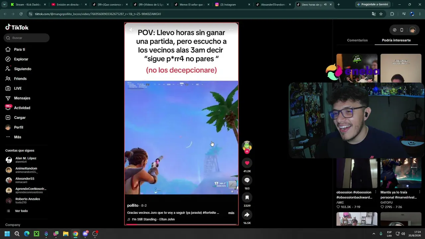Screen dimensions: 425x239
Task: Expand the caption with más
Action: coord(231,213)
